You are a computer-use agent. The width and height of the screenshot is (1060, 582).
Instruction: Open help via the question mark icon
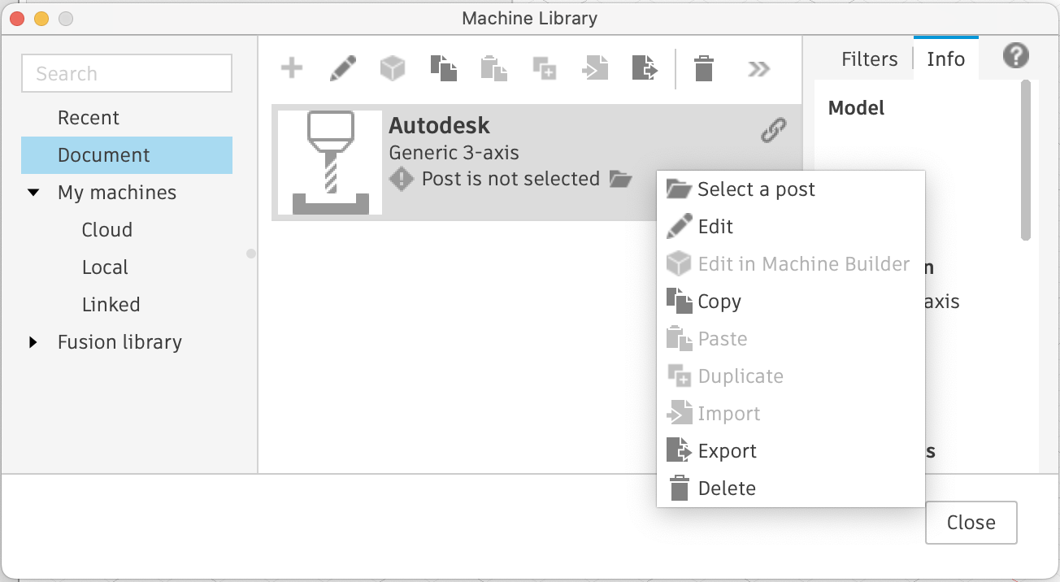tap(1015, 56)
